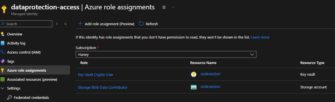Open Associated resources (preview)
Image resolution: width=335 pixels, height=102 pixels.
point(32,79)
